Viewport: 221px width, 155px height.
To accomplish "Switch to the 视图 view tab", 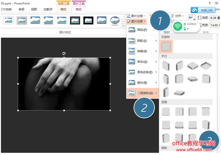I will point(34,9).
